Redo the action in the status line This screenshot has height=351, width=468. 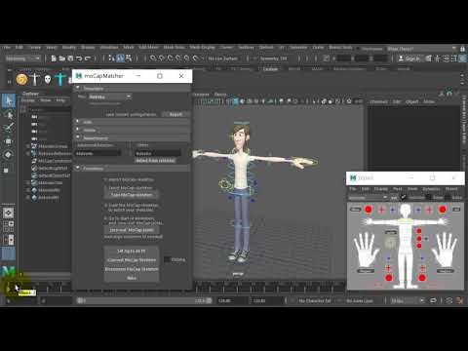point(88,58)
